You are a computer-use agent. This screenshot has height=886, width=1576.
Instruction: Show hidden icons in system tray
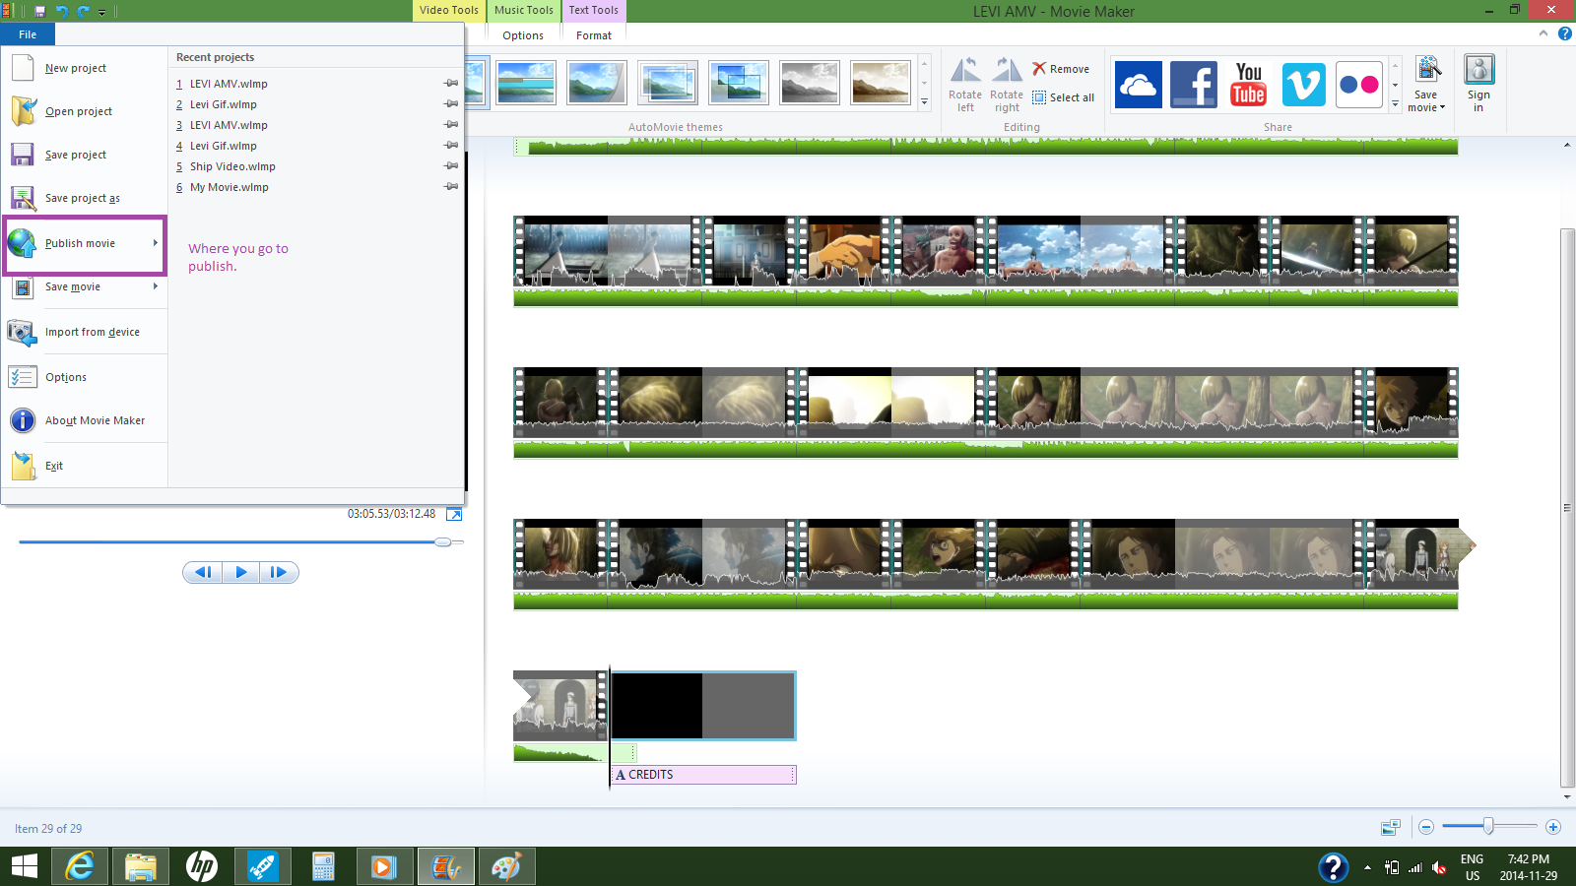click(1367, 867)
